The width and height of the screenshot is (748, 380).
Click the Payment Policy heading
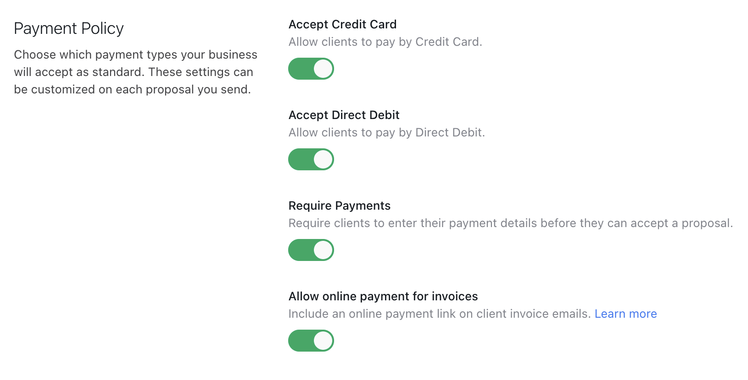click(69, 28)
